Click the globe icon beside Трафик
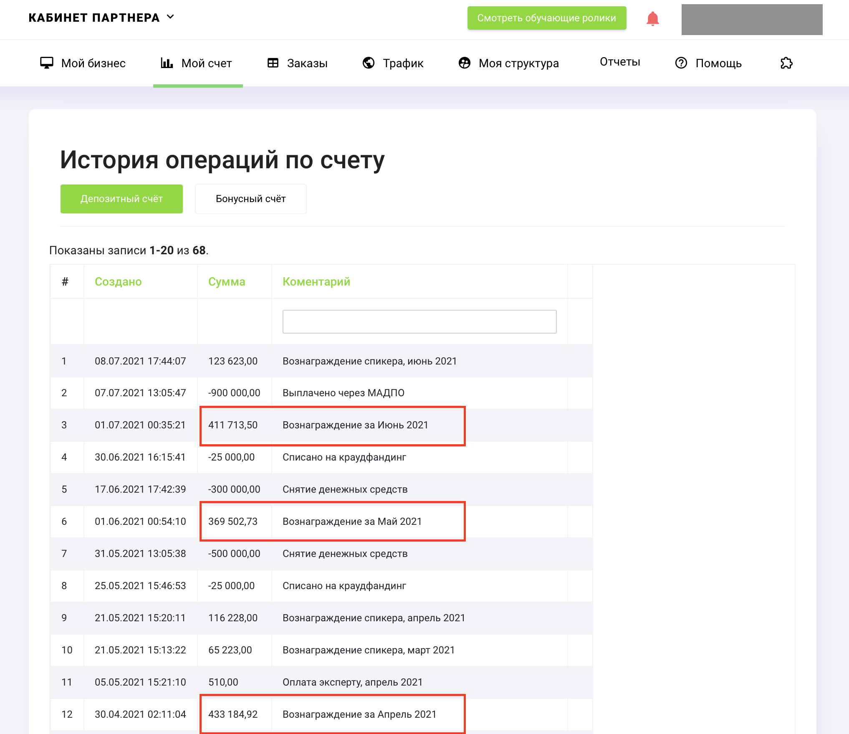This screenshot has width=849, height=734. pos(369,63)
